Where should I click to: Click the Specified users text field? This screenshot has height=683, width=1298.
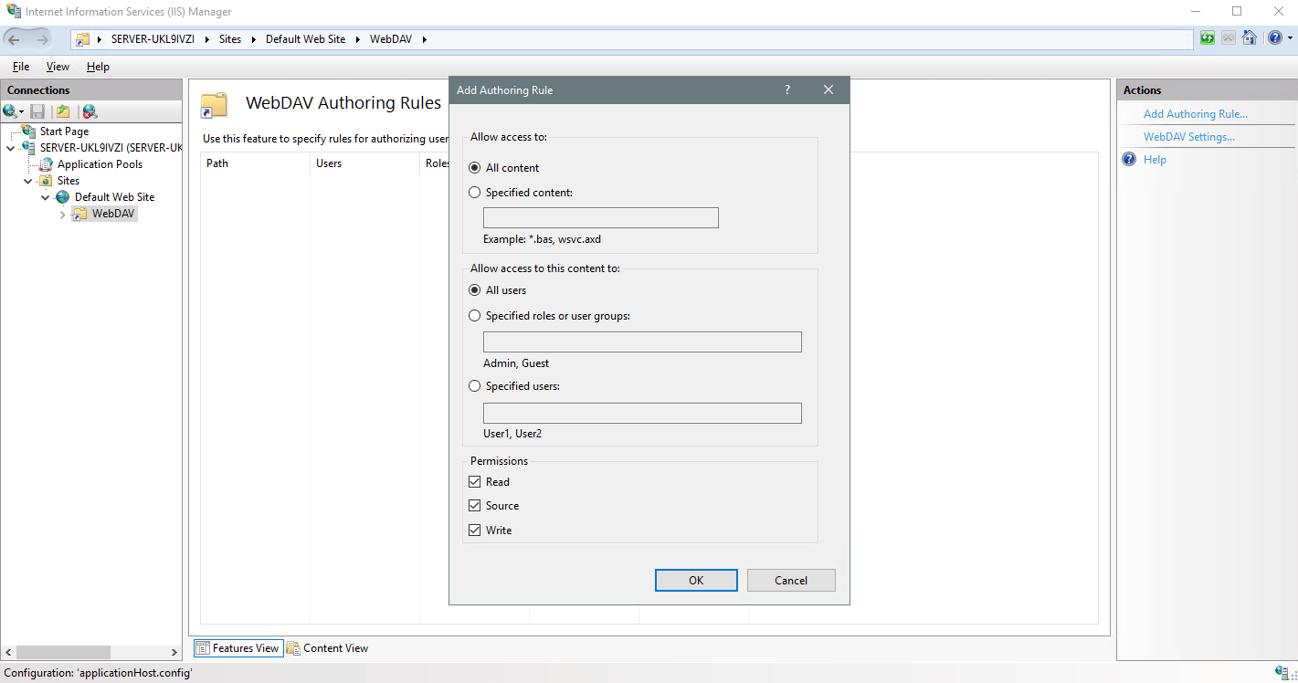[641, 413]
